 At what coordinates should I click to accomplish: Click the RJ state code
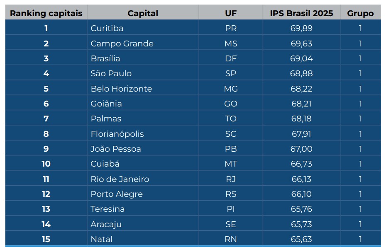coord(231,179)
